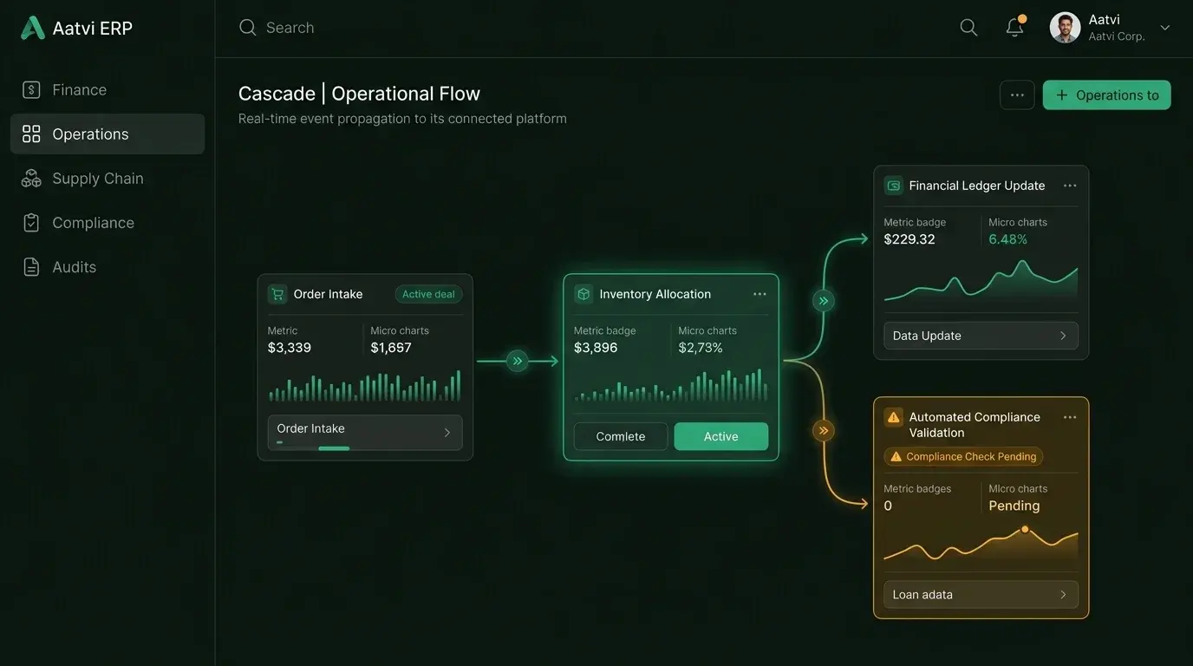Click the search magnifier icon near the bell
The image size is (1193, 666).
pos(968,28)
